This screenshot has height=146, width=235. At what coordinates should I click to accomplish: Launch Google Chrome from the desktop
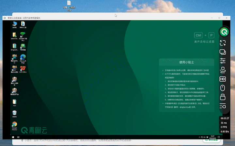tap(15, 126)
